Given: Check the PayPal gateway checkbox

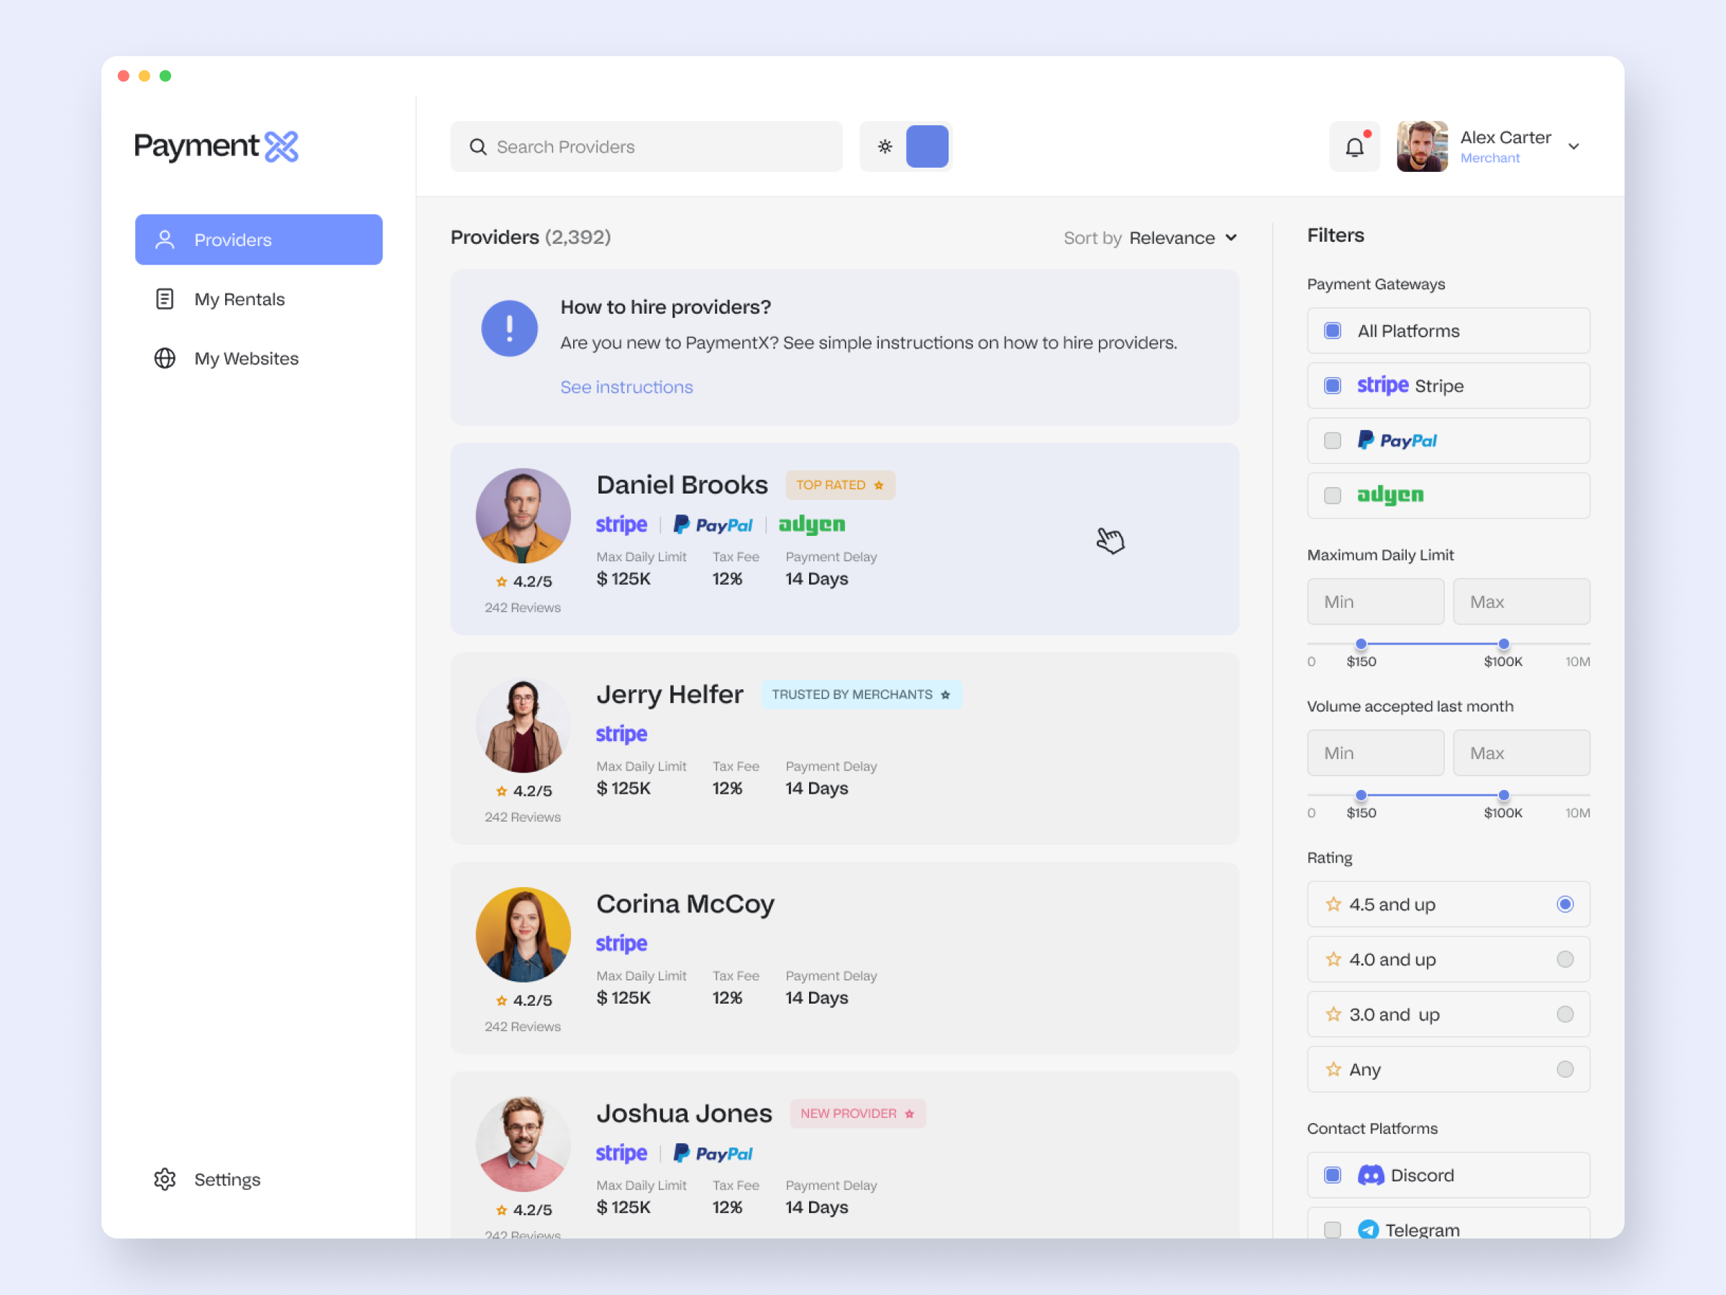Looking at the screenshot, I should (x=1333, y=441).
